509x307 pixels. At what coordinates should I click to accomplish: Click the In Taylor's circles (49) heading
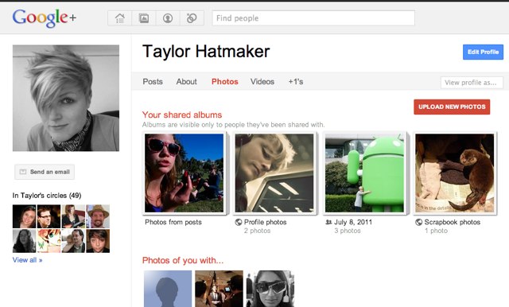[47, 196]
